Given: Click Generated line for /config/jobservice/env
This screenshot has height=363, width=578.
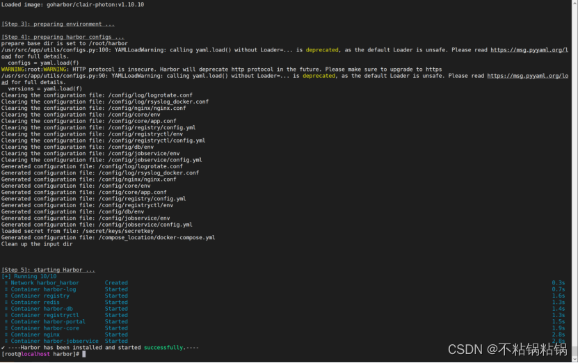Looking at the screenshot, I should (x=86, y=218).
